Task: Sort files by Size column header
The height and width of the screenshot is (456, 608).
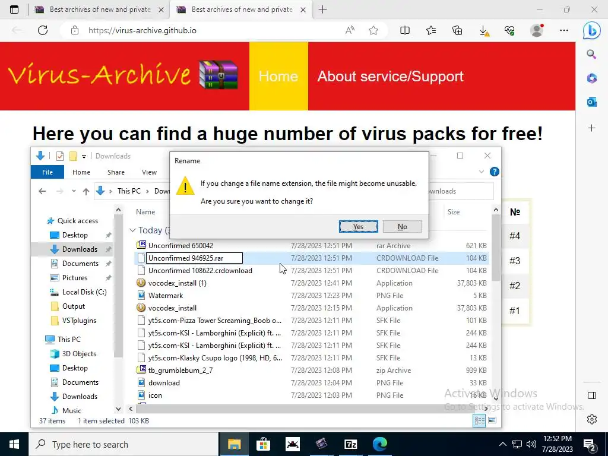Action: point(453,212)
